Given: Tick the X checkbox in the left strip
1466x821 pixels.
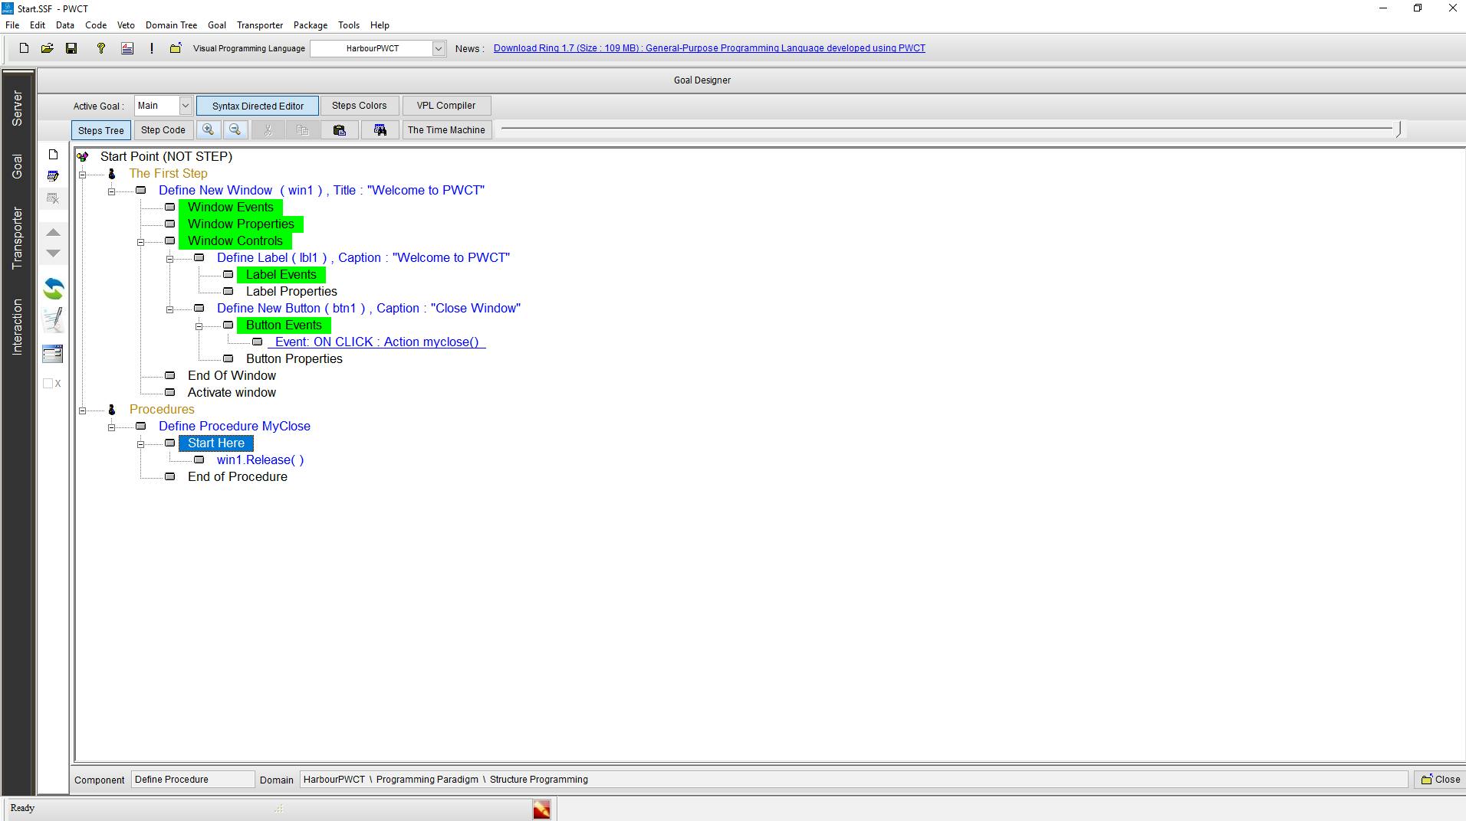Looking at the screenshot, I should (x=48, y=384).
